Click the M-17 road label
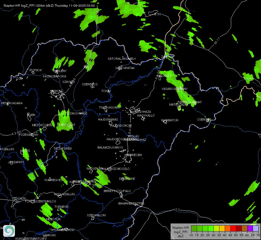The width and height of the screenshot is (261, 240). [217, 41]
